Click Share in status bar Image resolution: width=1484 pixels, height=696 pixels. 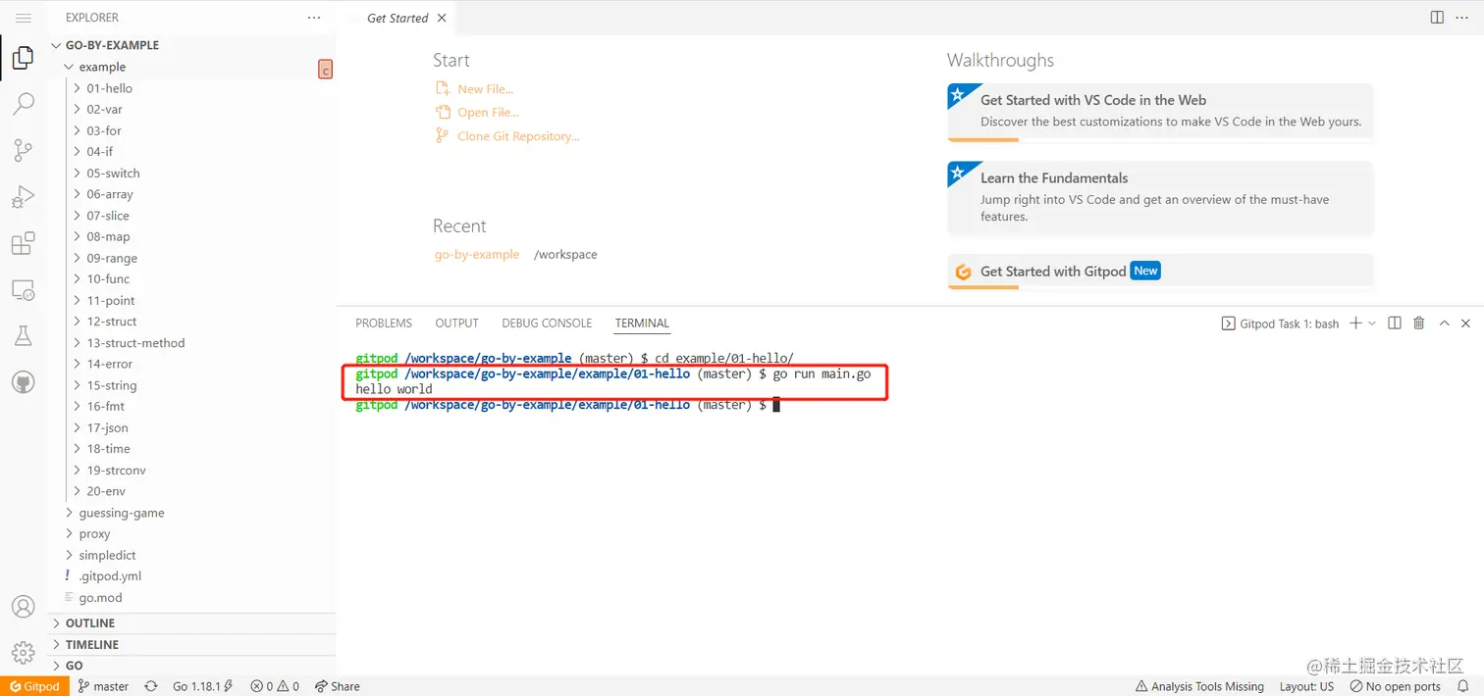(x=338, y=686)
